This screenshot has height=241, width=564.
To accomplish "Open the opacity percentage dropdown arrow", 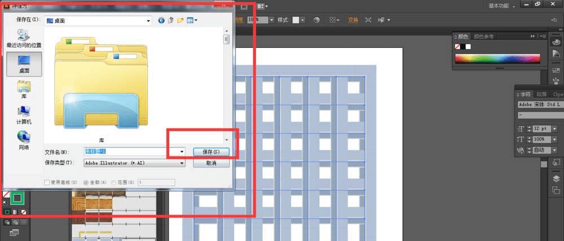I will (x=272, y=20).
